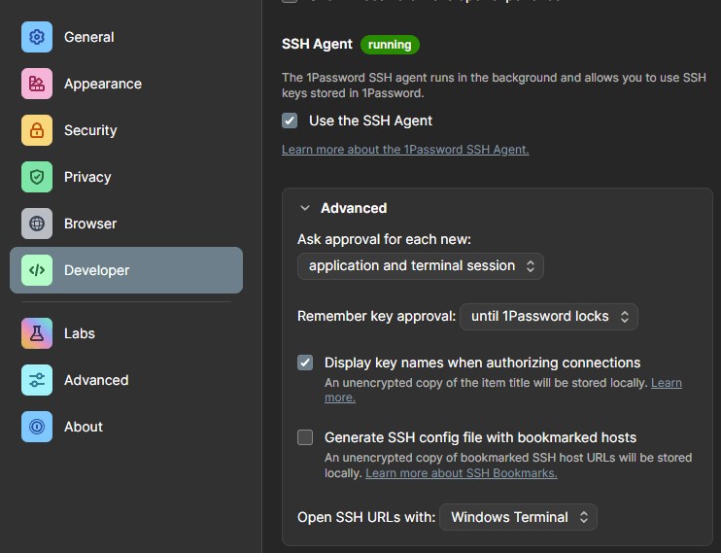
Task: Open the Remember key approval dropdown
Action: (549, 316)
